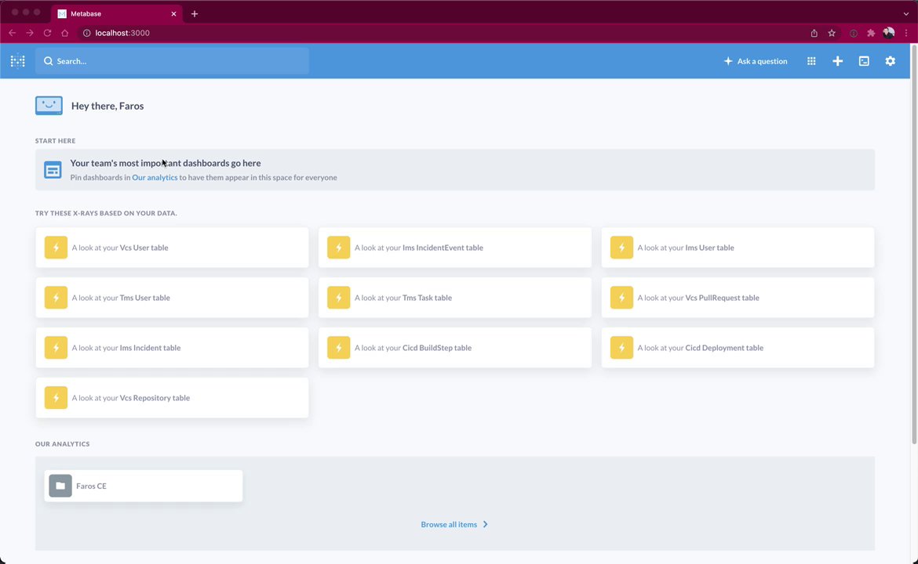Click bolt icon beside Vcs PullRequest table
This screenshot has width=918, height=564.
[x=621, y=298]
